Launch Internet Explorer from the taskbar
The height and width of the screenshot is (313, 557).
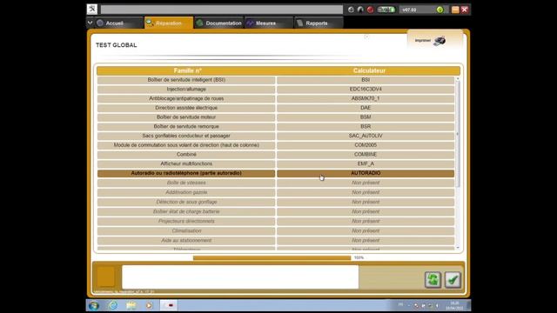click(113, 305)
